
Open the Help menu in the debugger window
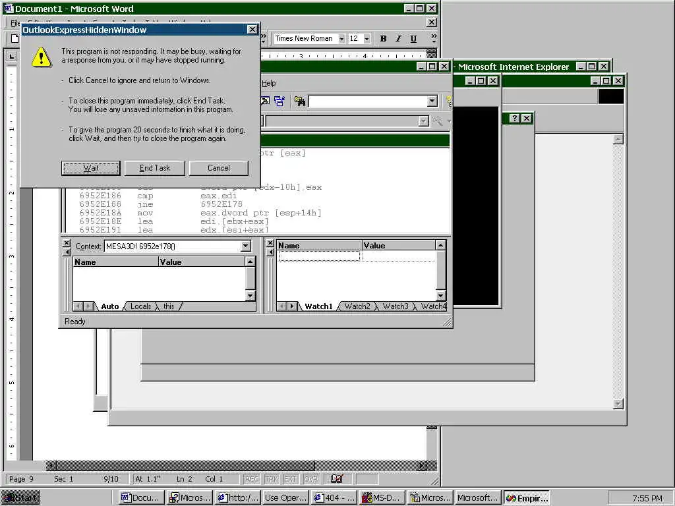[269, 83]
